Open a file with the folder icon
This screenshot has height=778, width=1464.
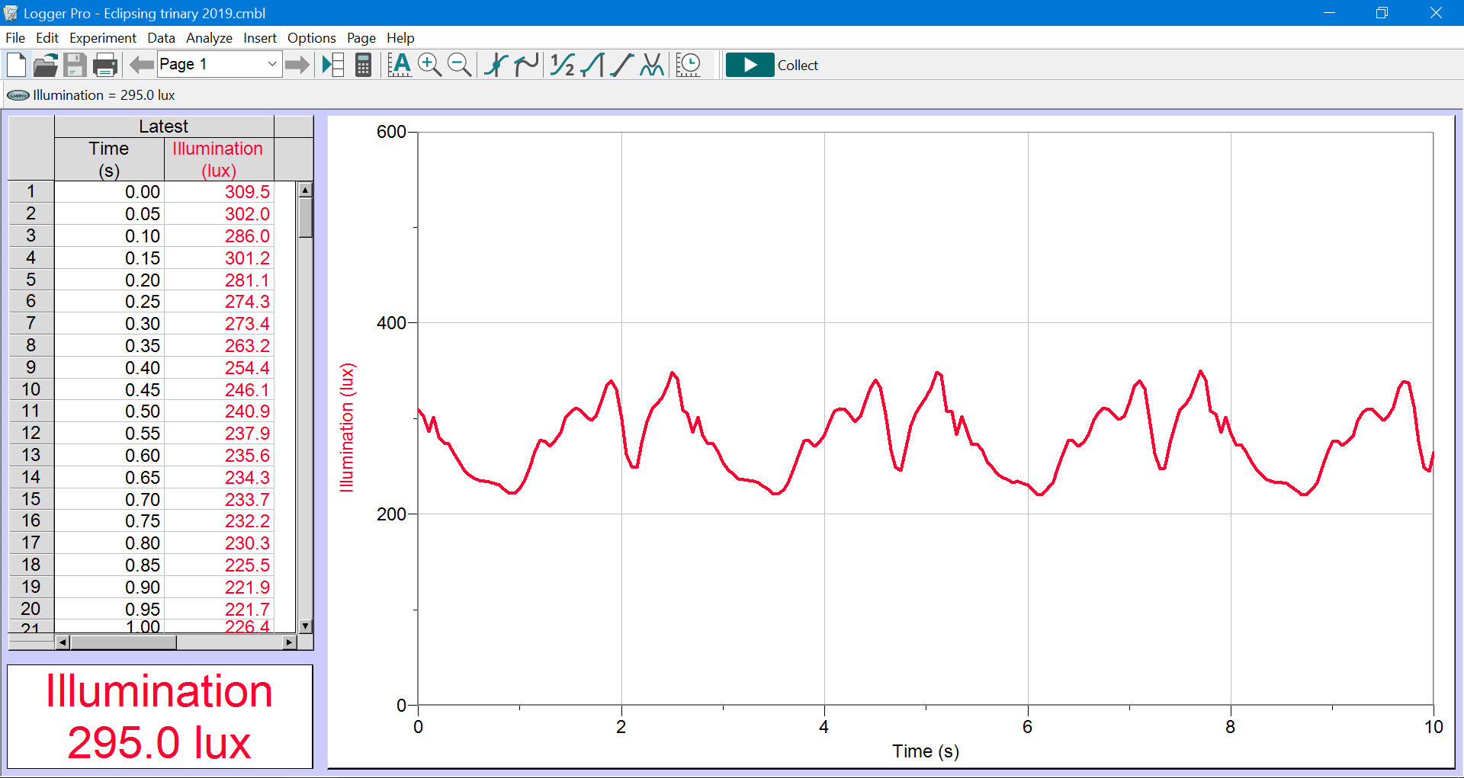pos(46,66)
